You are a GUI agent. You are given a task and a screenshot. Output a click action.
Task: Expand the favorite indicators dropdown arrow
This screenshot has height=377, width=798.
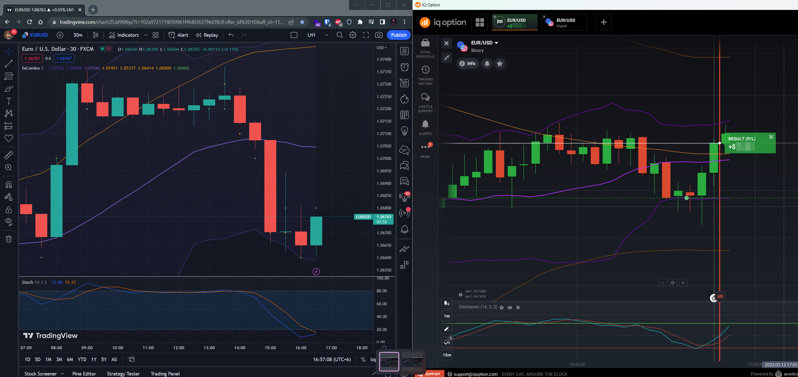pyautogui.click(x=146, y=35)
